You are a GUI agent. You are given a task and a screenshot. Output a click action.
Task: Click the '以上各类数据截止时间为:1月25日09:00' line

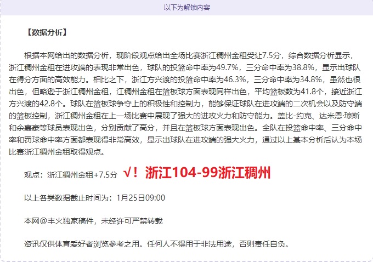(94, 197)
